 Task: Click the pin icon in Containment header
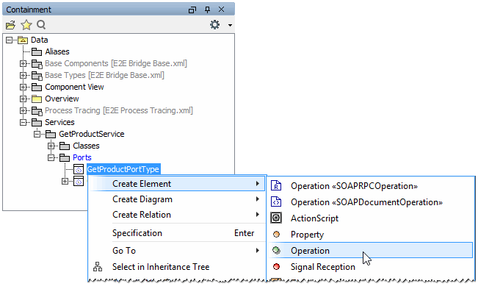(x=207, y=10)
